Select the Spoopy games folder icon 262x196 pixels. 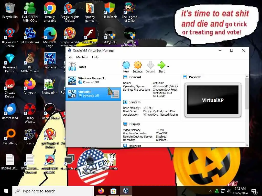pyautogui.click(x=90, y=12)
